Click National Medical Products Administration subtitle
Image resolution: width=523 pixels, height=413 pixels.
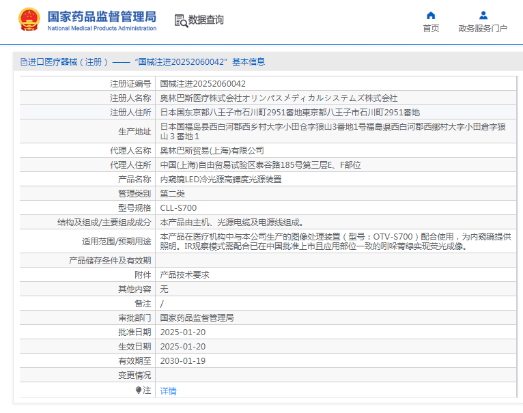(102, 29)
